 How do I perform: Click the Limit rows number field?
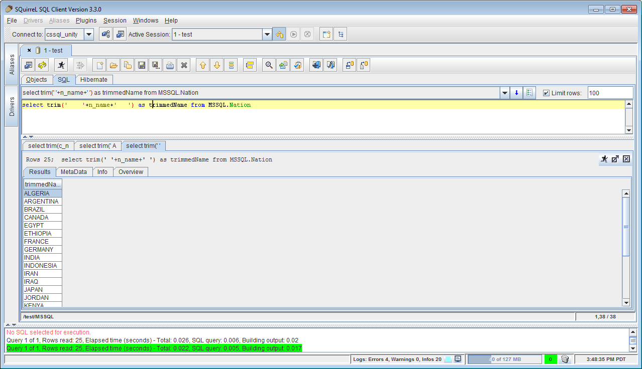tap(609, 93)
